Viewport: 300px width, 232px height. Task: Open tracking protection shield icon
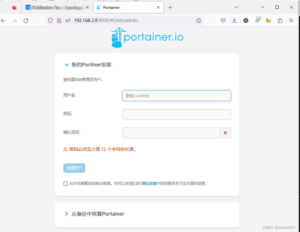pos(50,20)
